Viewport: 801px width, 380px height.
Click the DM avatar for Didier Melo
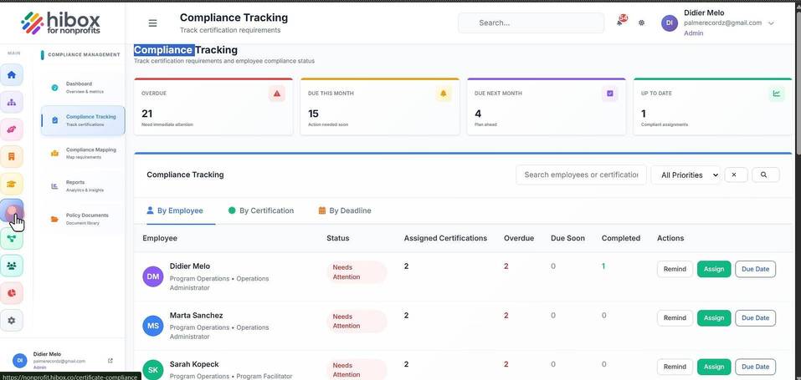coord(152,276)
